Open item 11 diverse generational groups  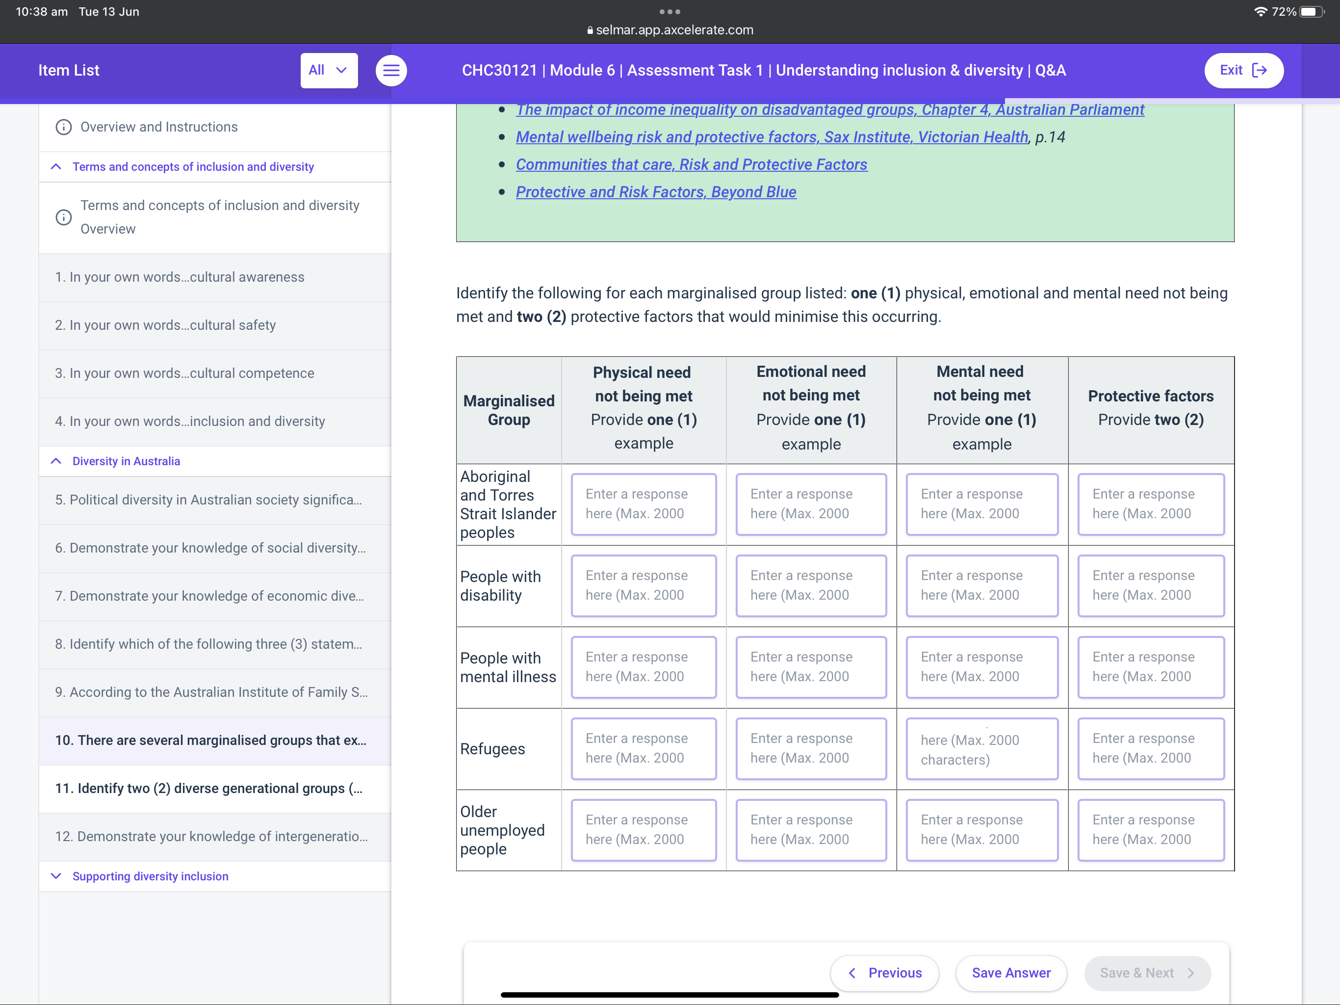(x=209, y=788)
